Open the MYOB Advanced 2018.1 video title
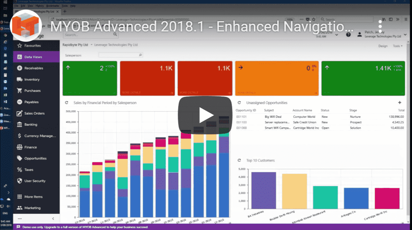The image size is (412, 230). 202,27
